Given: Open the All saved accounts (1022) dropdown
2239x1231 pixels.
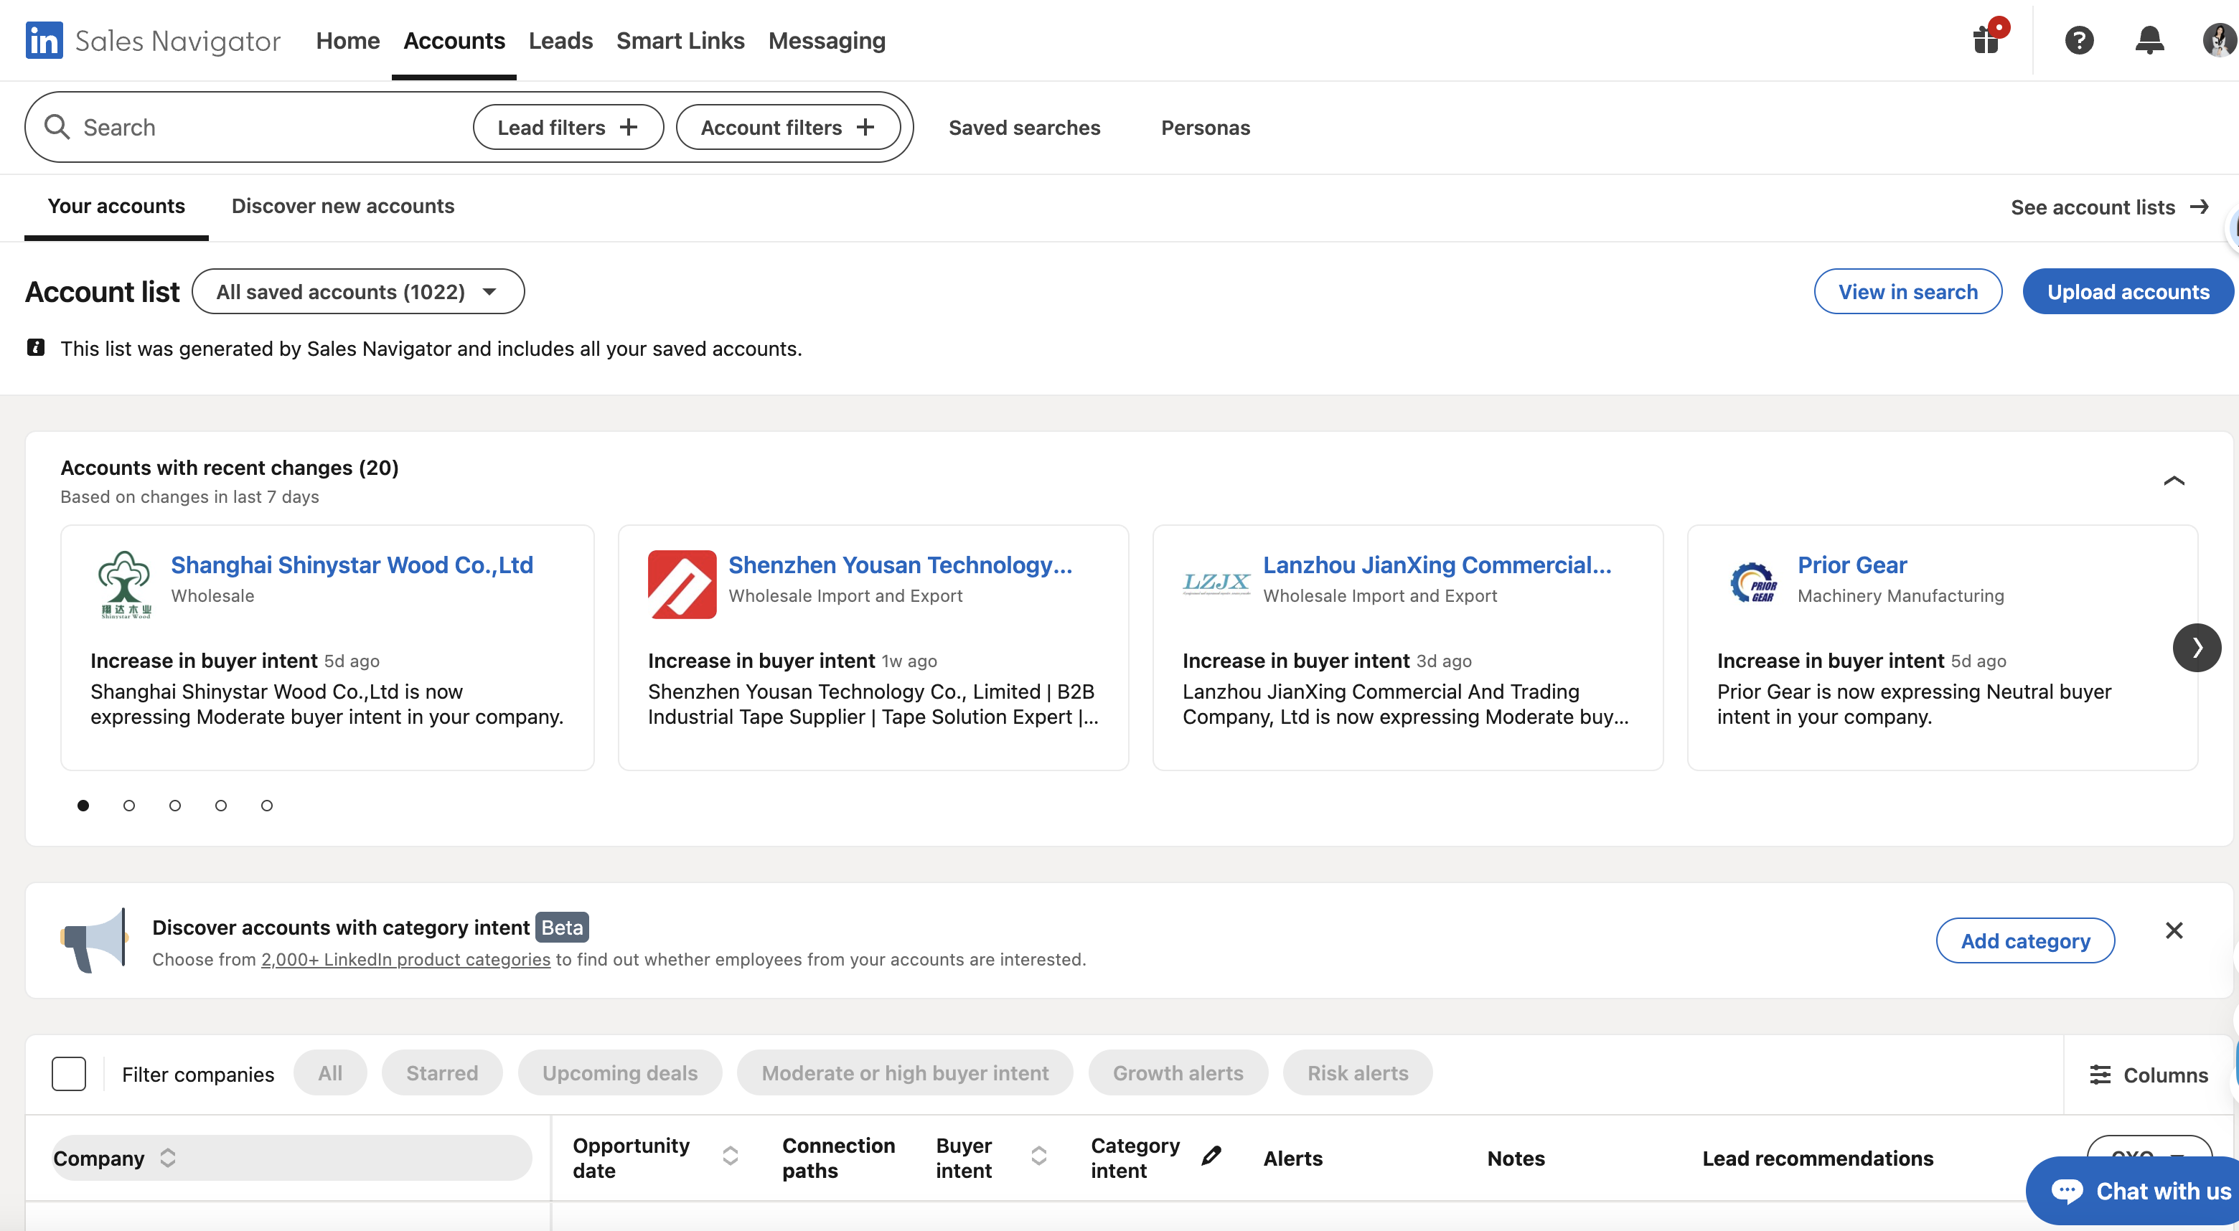Looking at the screenshot, I should point(358,292).
